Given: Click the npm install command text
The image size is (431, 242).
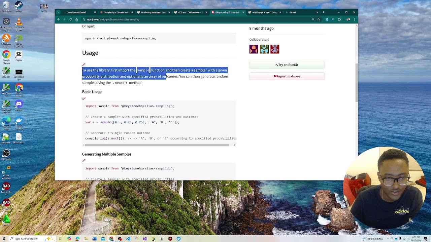Looking at the screenshot, I should (121, 38).
